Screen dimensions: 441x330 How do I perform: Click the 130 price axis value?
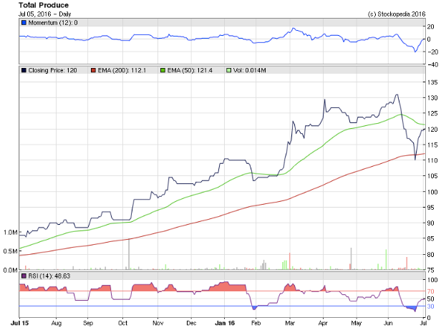432,98
